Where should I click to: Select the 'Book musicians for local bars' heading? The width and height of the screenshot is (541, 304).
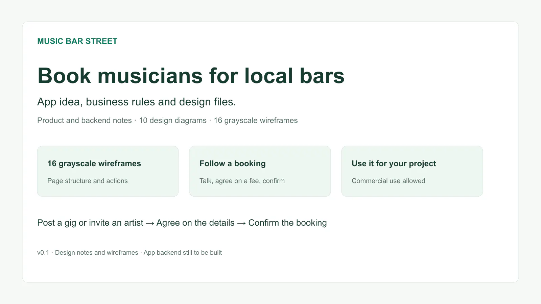coord(191,76)
